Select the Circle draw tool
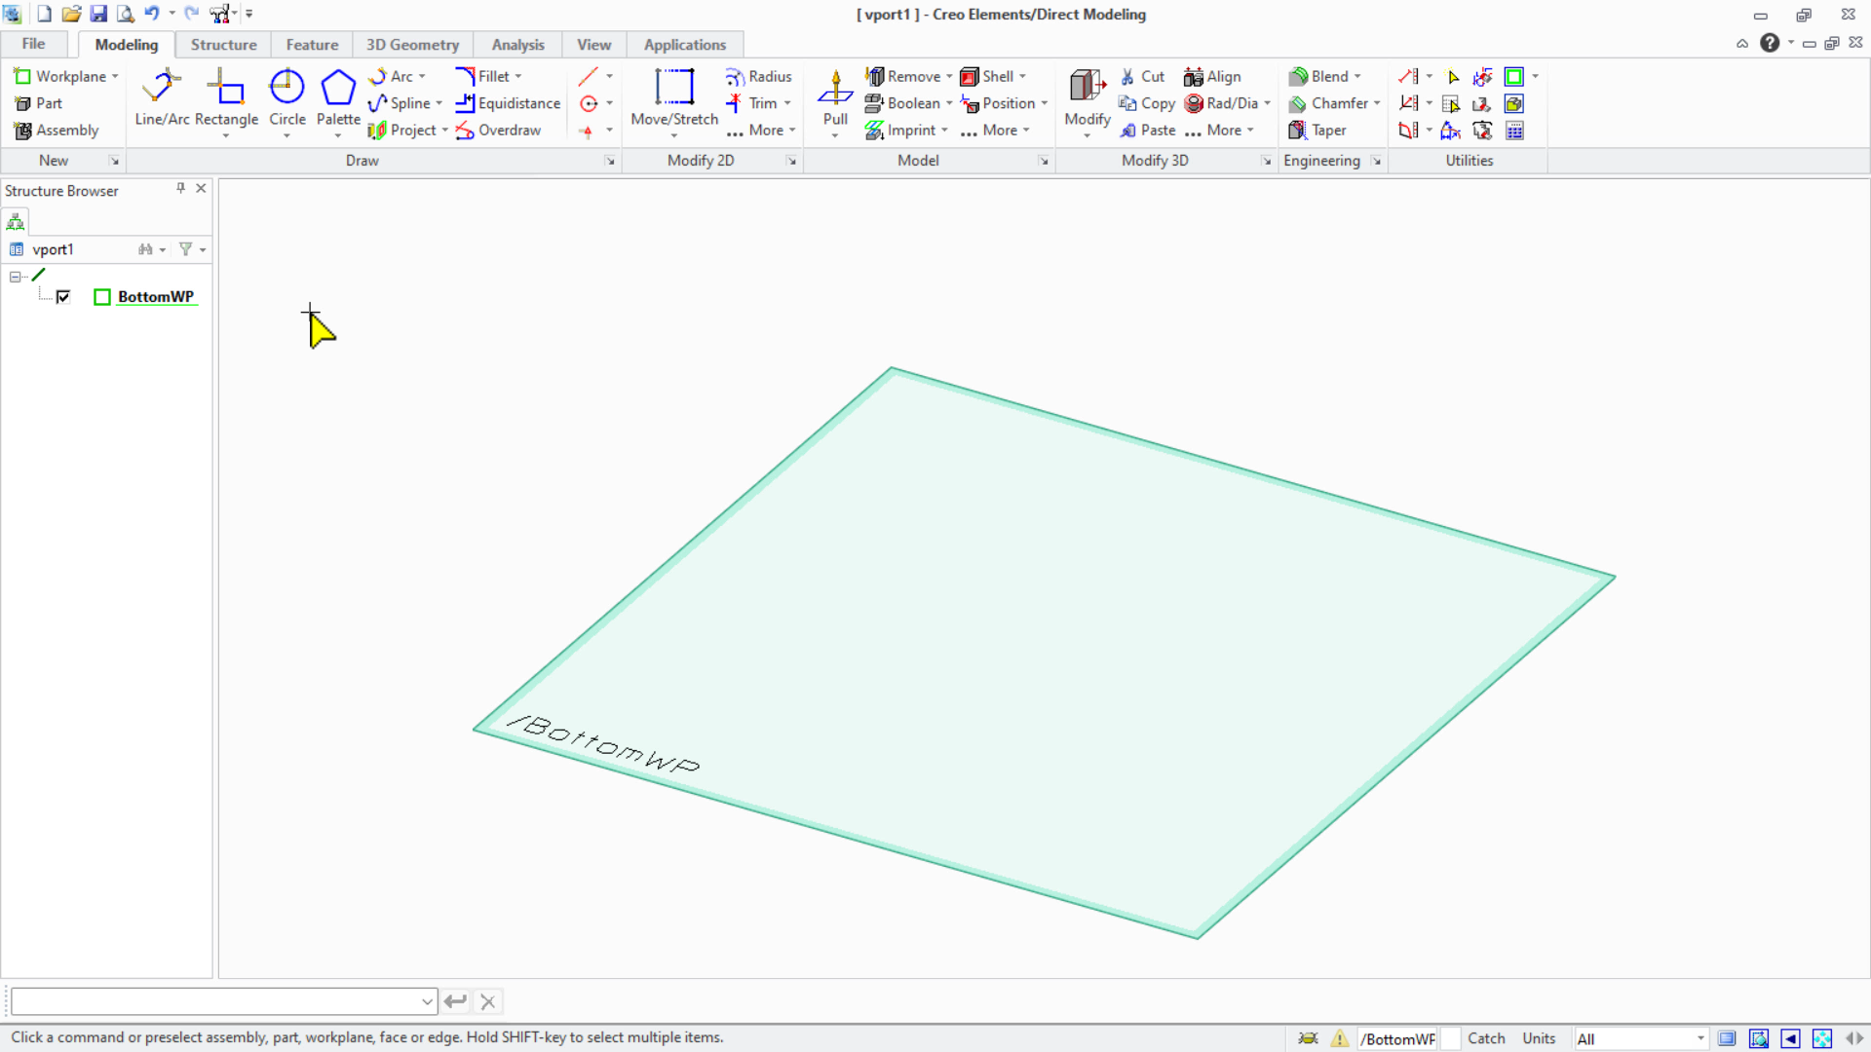Screen dimensions: 1871x1052 point(286,97)
